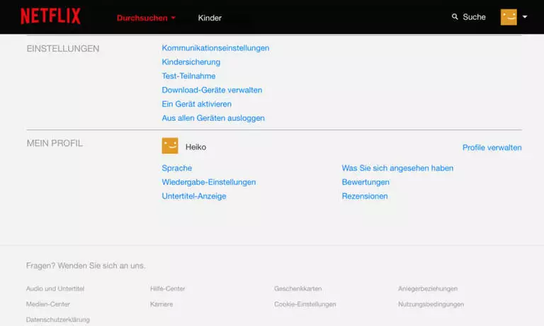Open the Kinder section
Viewport: 544px width, 326px height.
coord(210,18)
